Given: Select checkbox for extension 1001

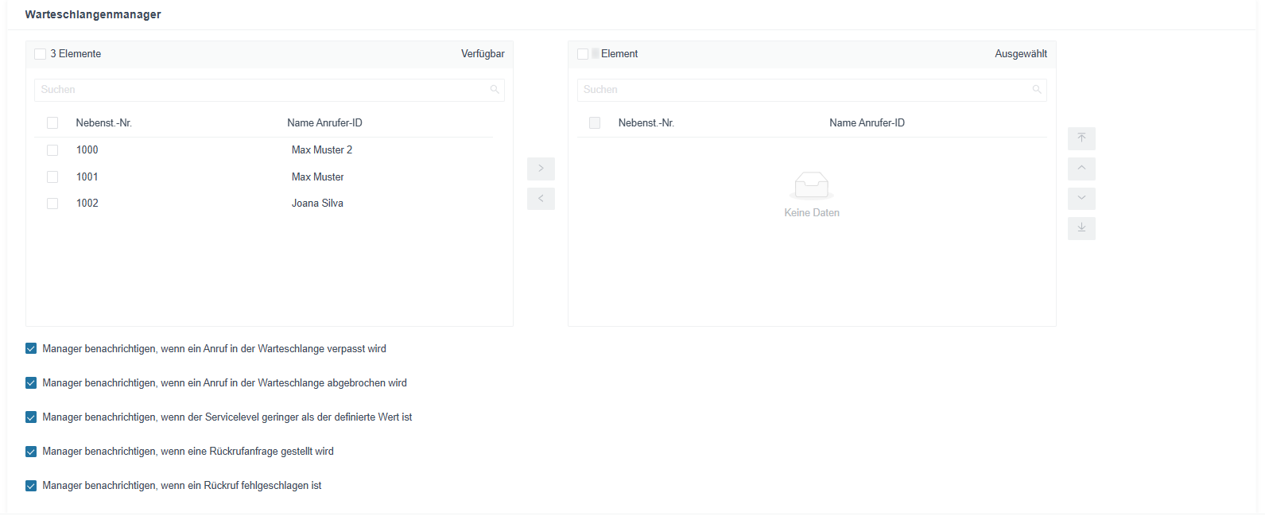Looking at the screenshot, I should click(52, 177).
